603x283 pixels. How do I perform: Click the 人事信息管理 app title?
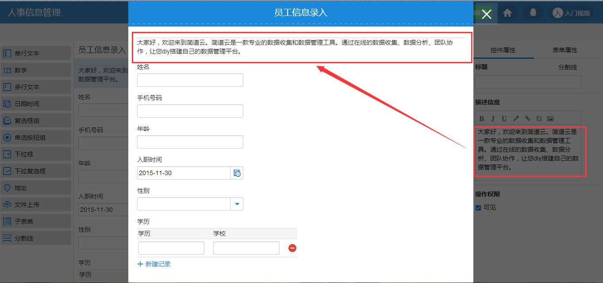coord(34,12)
